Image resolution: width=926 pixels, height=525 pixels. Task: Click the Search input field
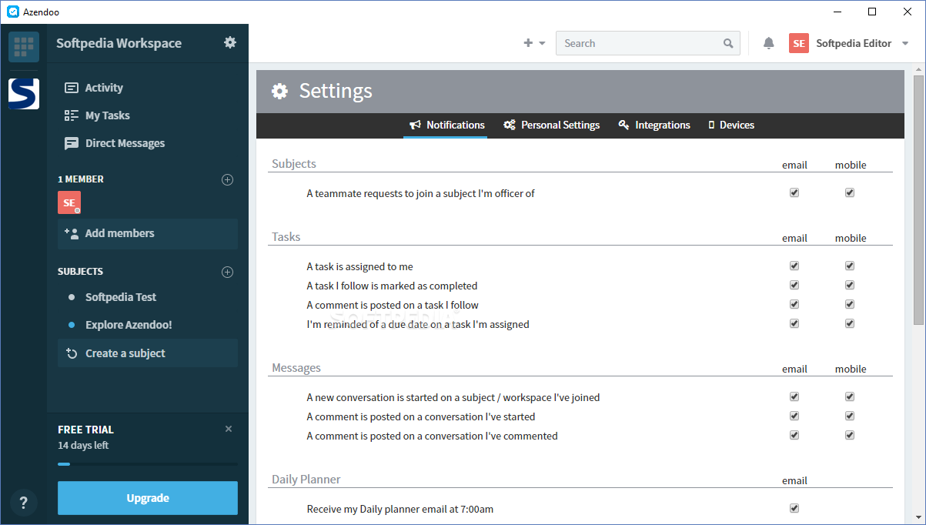click(x=648, y=43)
